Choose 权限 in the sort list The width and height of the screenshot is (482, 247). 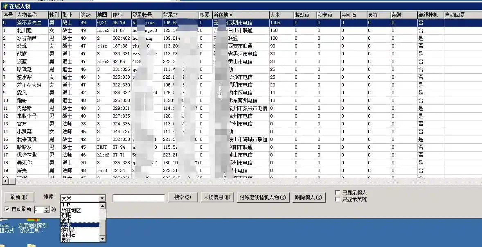click(x=80, y=215)
